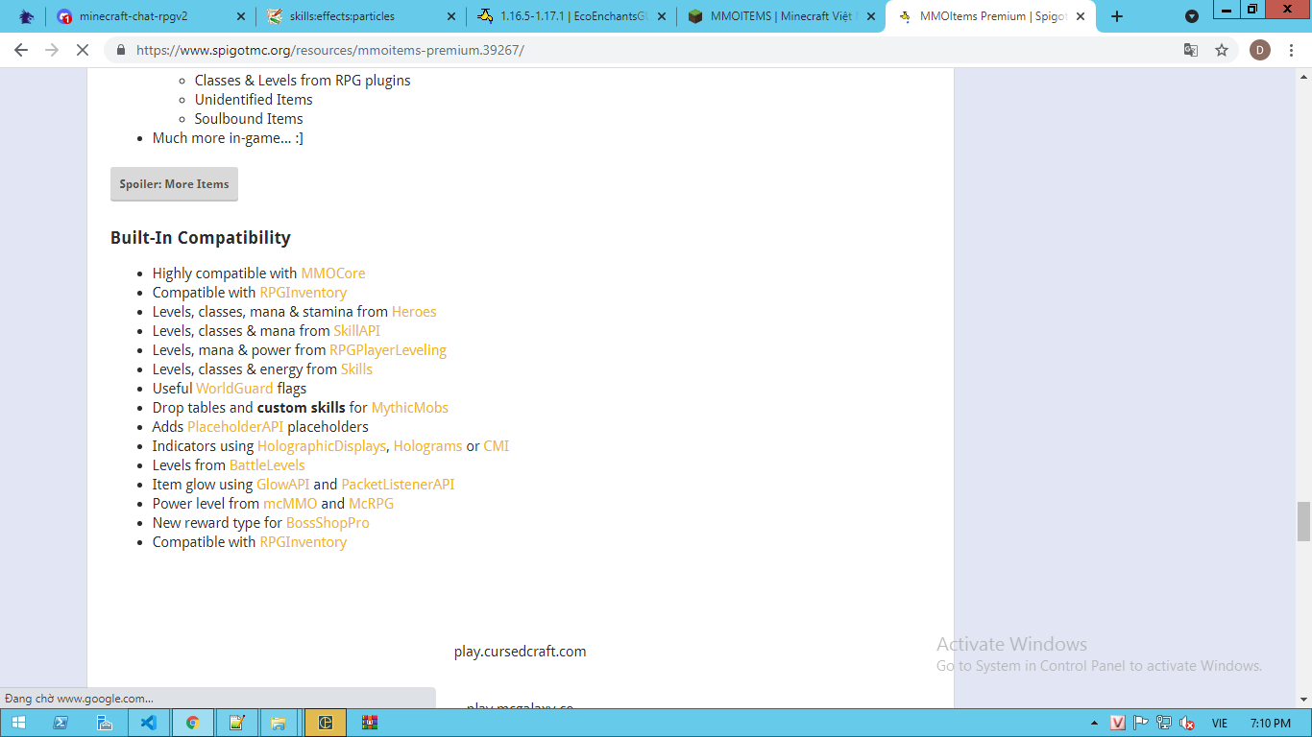Click scrollbar down arrow

click(x=1303, y=701)
